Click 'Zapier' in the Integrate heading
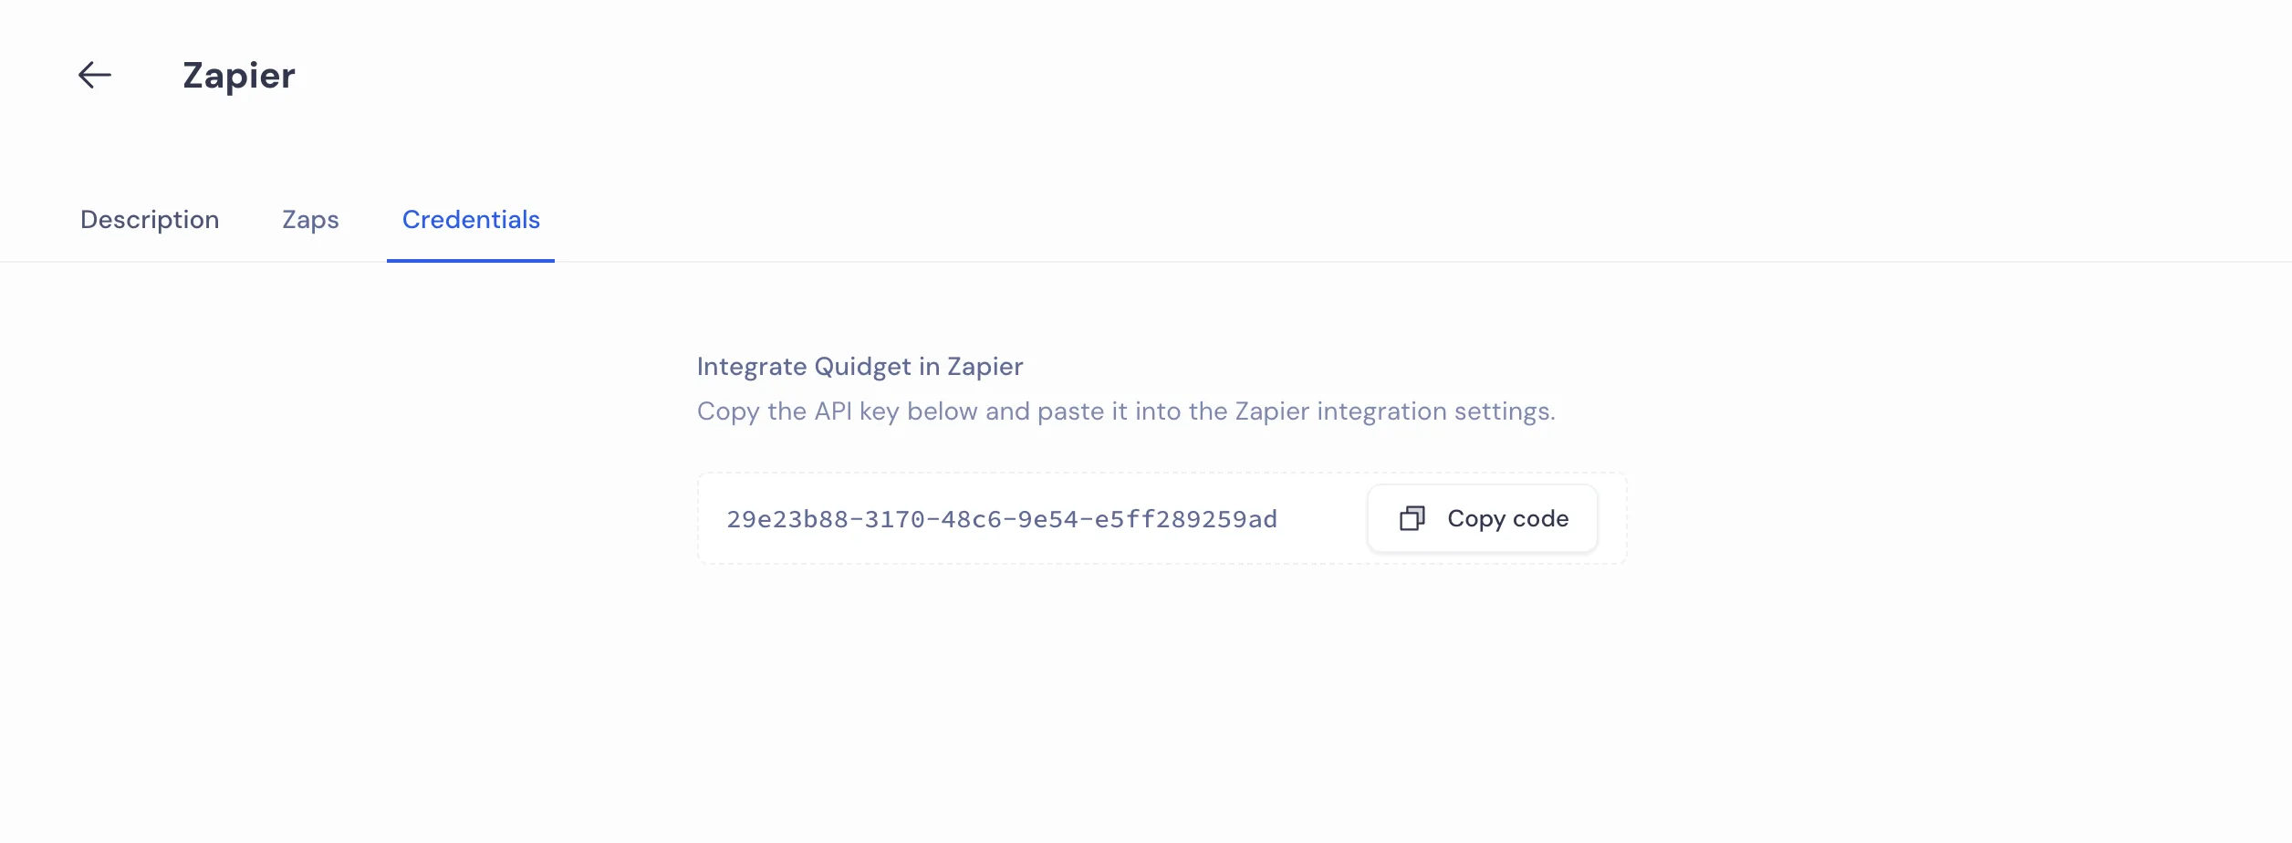The image size is (2292, 843). point(985,367)
